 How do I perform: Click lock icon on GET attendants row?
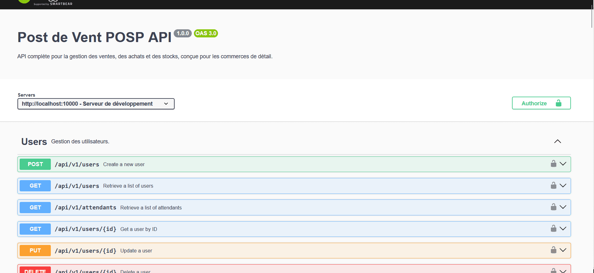553,207
